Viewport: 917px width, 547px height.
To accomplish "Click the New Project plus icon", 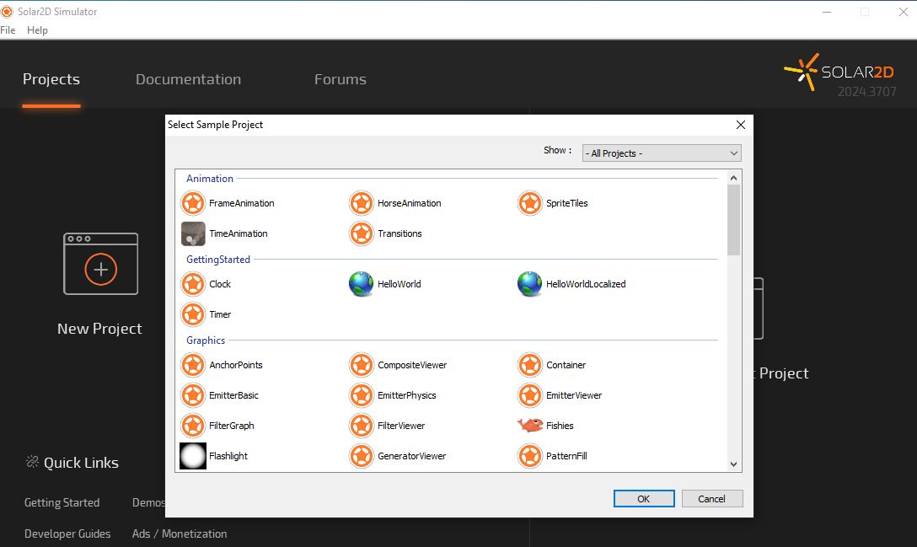I will (x=100, y=269).
